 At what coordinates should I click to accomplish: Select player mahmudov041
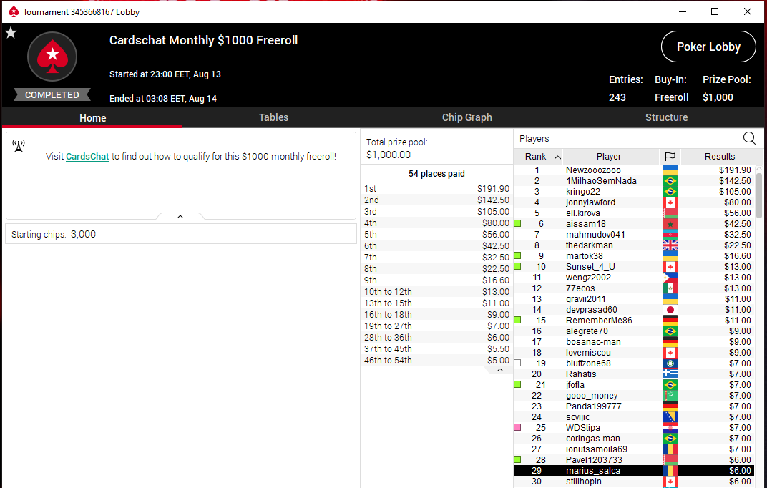pos(635,235)
